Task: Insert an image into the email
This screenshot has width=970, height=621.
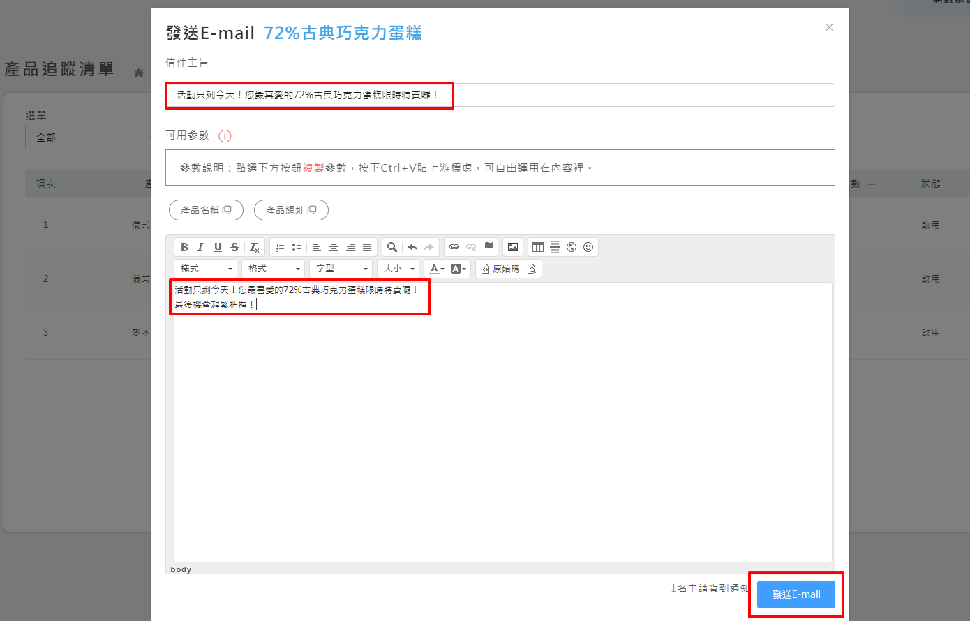Action: 513,247
